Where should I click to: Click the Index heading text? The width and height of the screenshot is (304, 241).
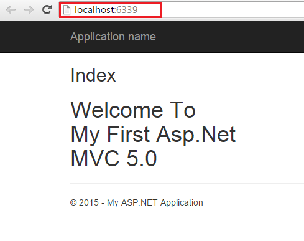(x=93, y=75)
